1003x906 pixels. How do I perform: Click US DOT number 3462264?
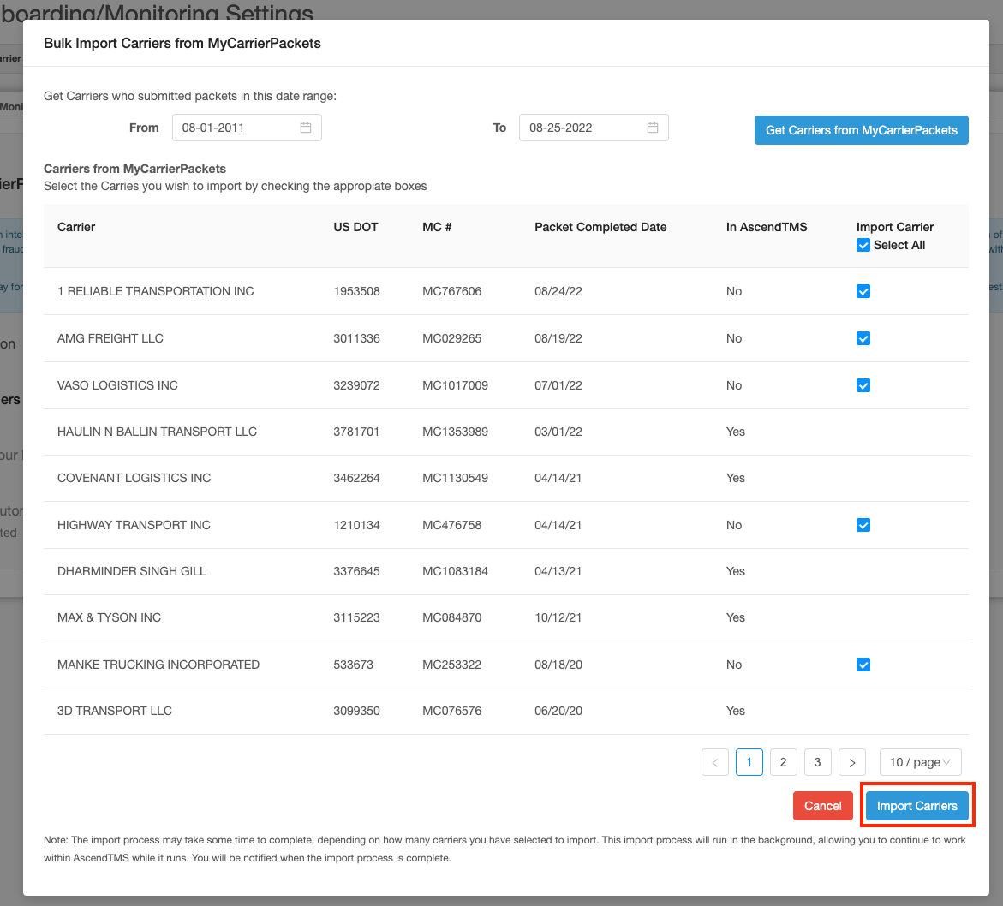[x=356, y=478]
